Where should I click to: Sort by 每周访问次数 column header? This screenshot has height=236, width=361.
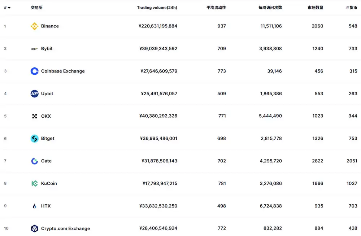tap(270, 8)
